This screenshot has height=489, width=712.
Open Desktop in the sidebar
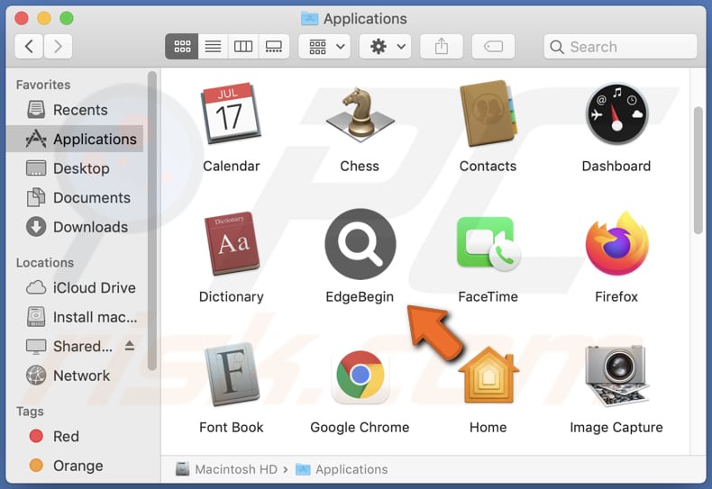tap(75, 168)
